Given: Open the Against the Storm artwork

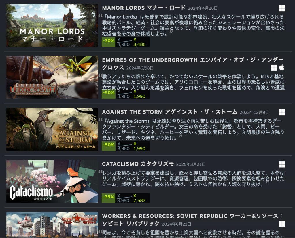Looking at the screenshot, I should click(x=52, y=129).
